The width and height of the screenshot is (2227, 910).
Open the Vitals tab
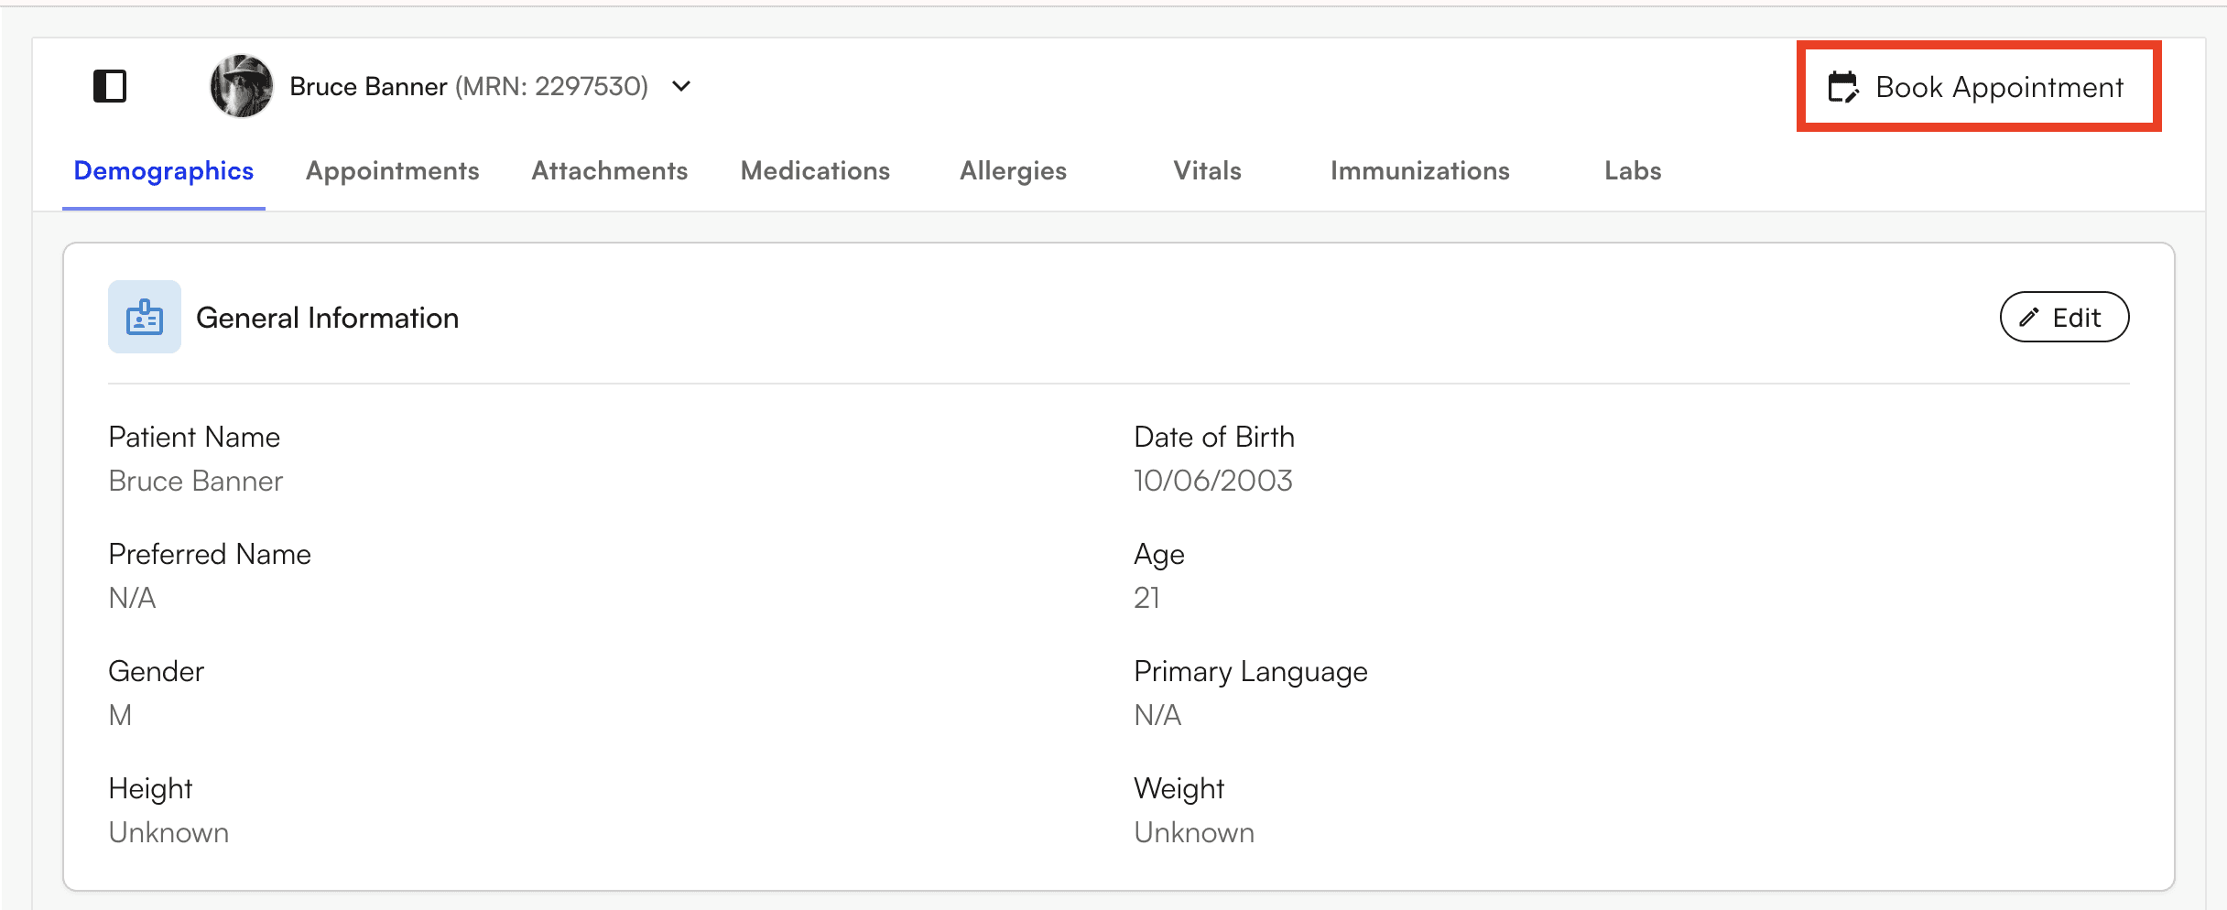click(x=1207, y=171)
